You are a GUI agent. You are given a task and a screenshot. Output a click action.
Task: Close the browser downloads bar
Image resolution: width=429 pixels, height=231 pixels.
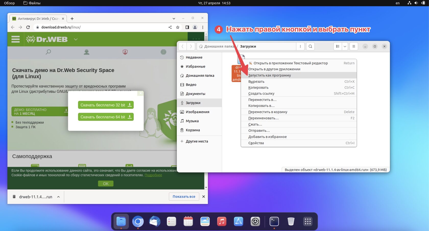click(204, 197)
